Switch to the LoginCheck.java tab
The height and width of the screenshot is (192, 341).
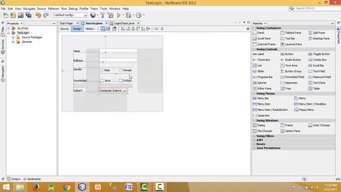[x=124, y=23]
